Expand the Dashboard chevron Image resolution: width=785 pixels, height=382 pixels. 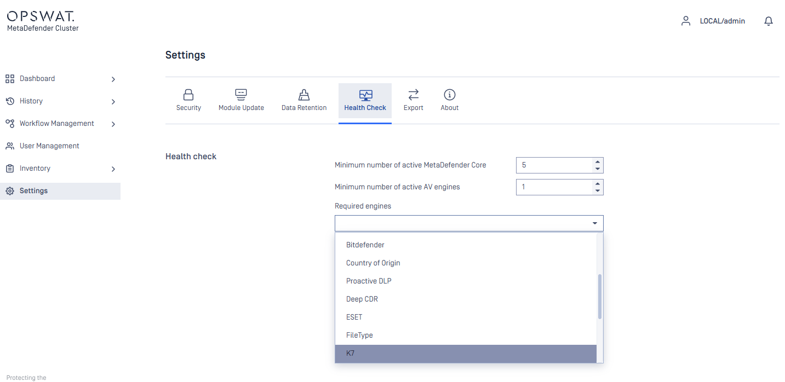[113, 79]
